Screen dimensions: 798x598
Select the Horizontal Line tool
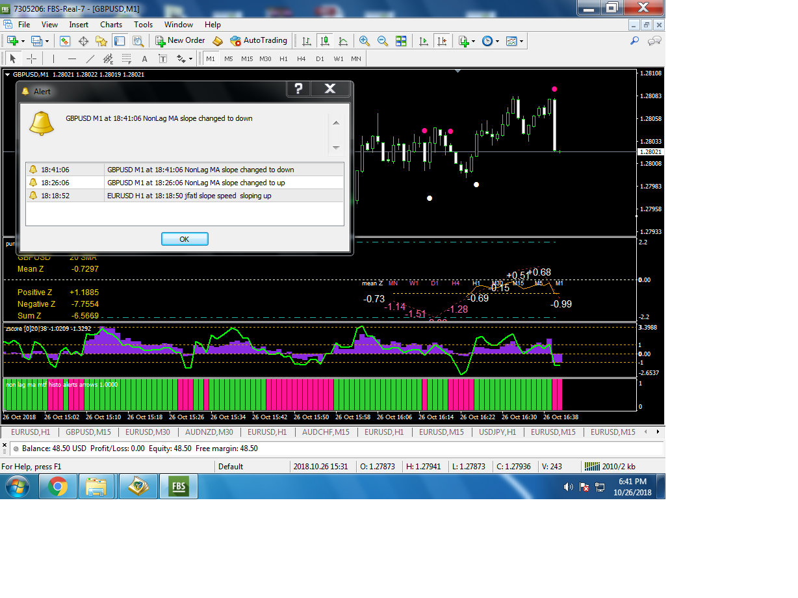(72, 58)
